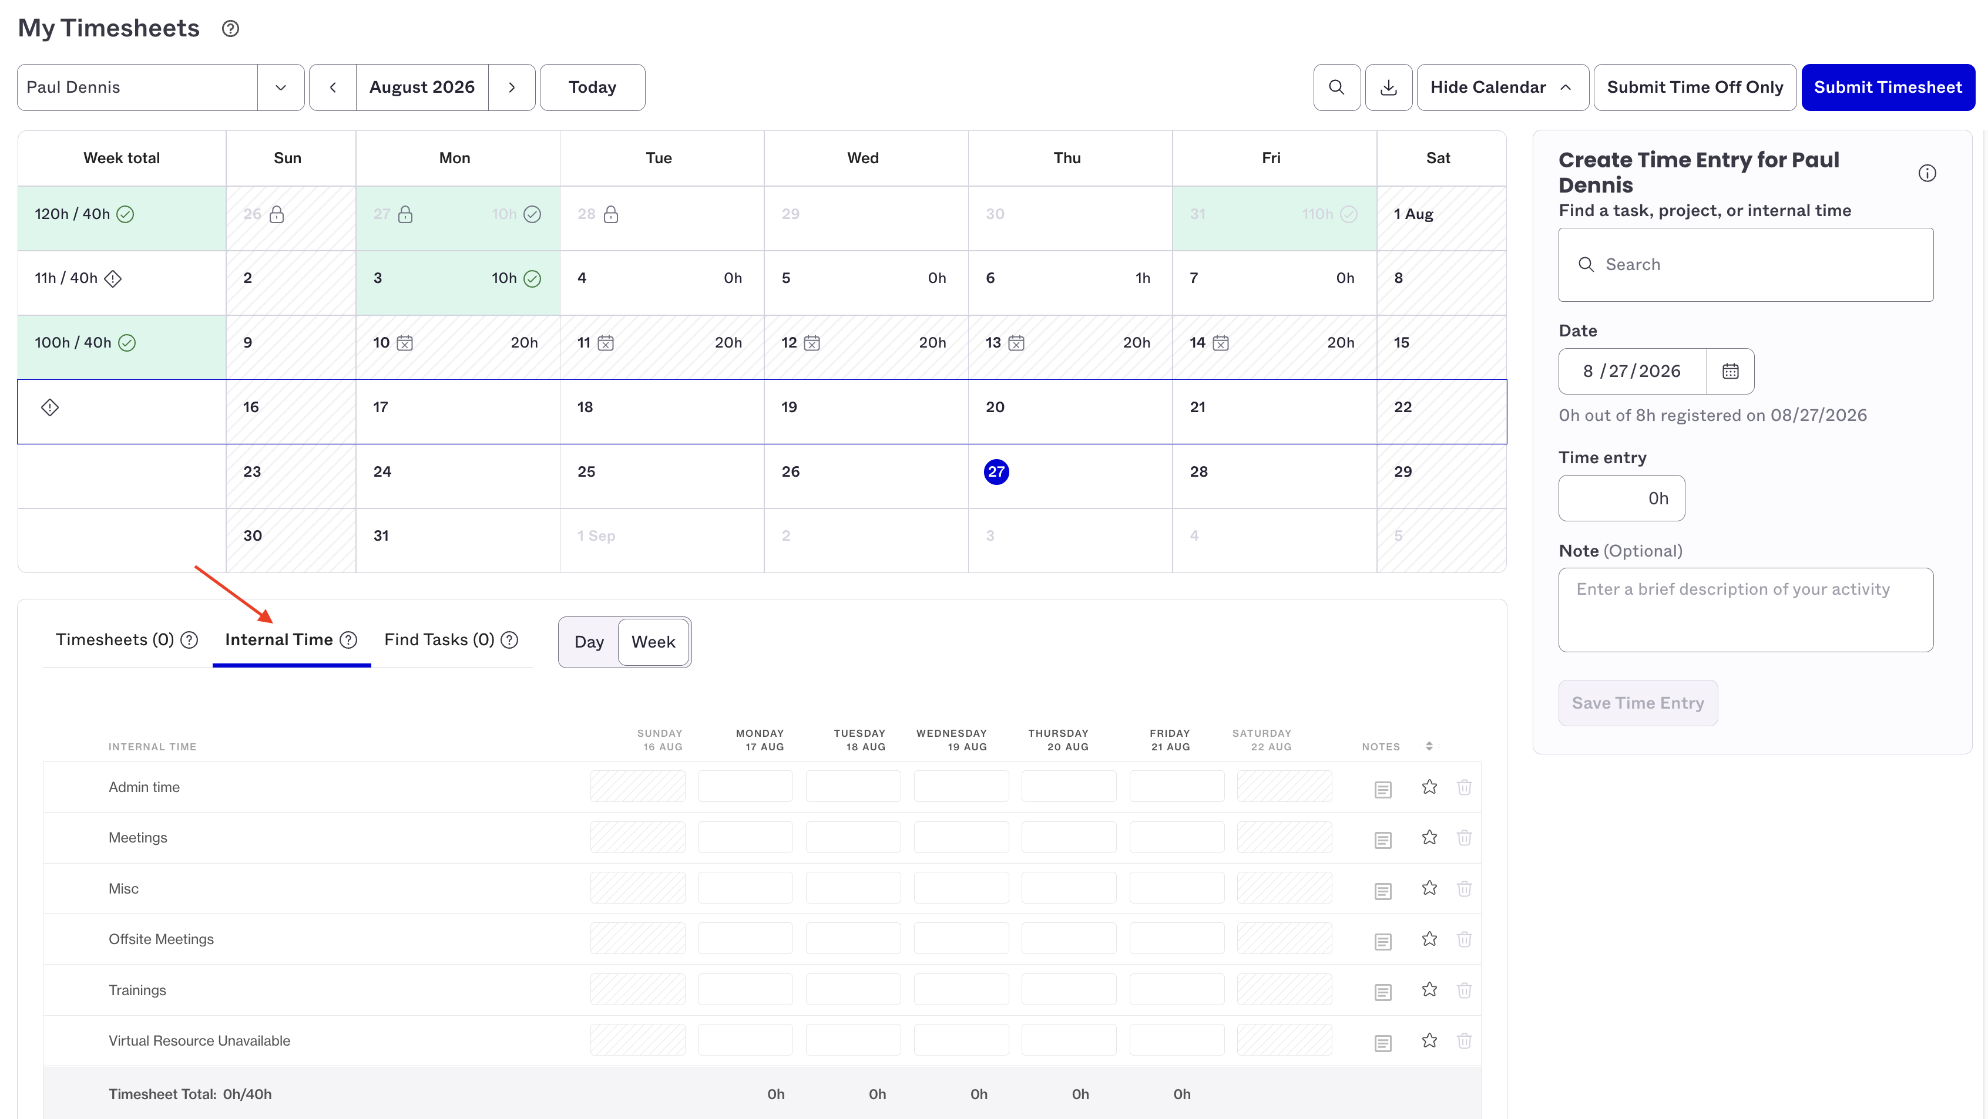1988x1119 pixels.
Task: Open notes icon for Misc row
Action: [x=1383, y=890]
